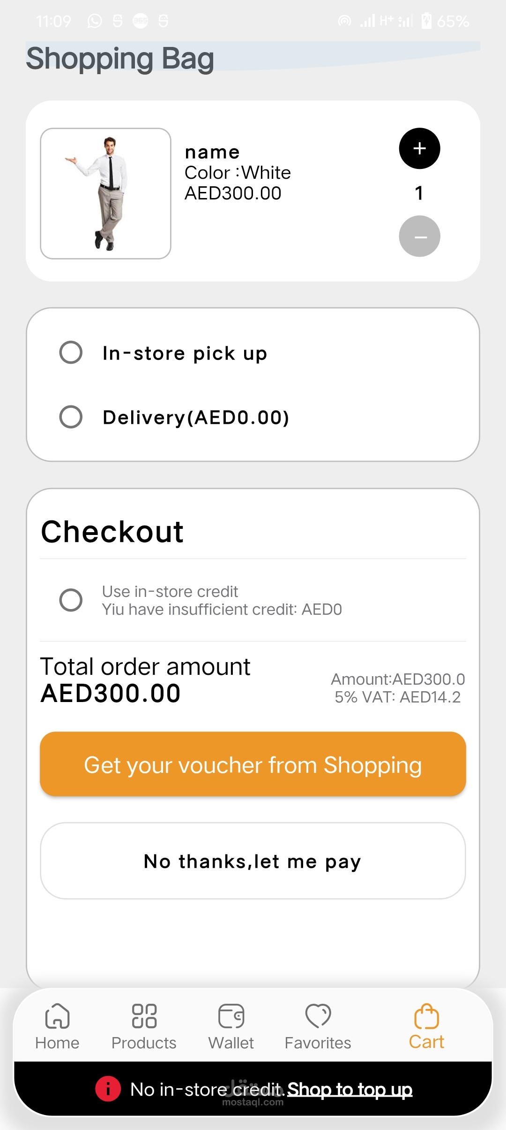Tap the battery indicator in status bar

426,21
